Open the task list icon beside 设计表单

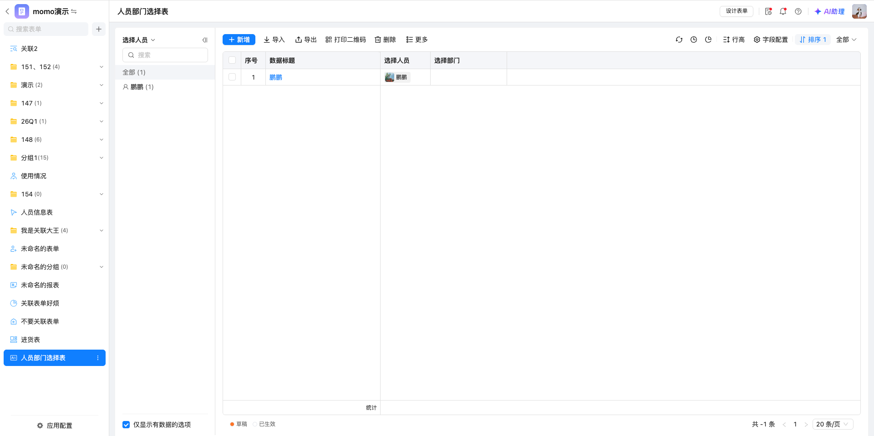click(x=768, y=11)
